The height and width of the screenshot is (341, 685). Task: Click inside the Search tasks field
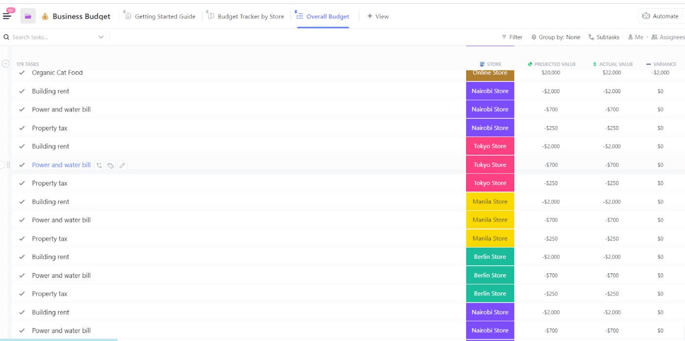point(49,37)
